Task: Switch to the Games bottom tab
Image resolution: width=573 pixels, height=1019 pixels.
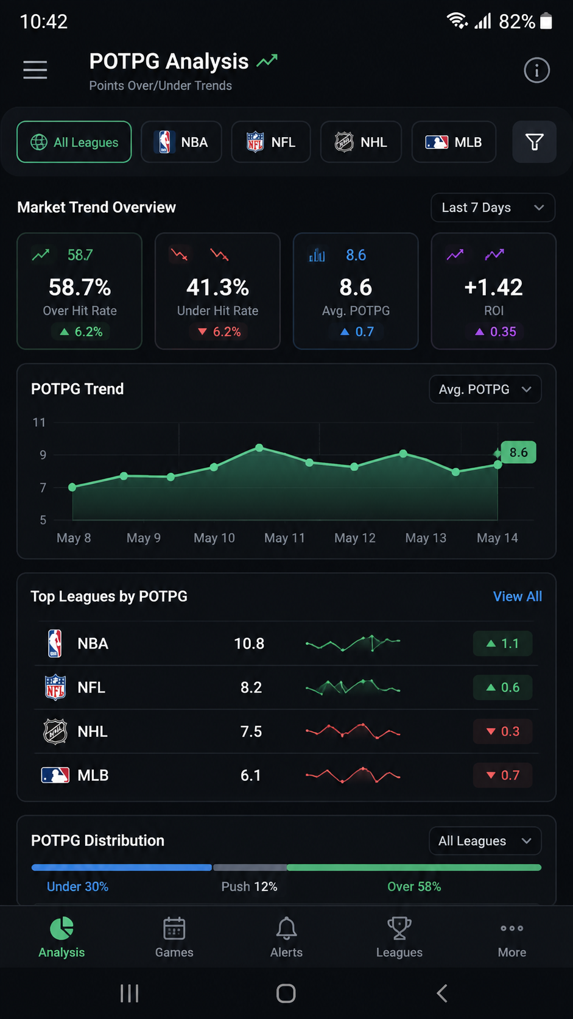Action: [x=174, y=937]
